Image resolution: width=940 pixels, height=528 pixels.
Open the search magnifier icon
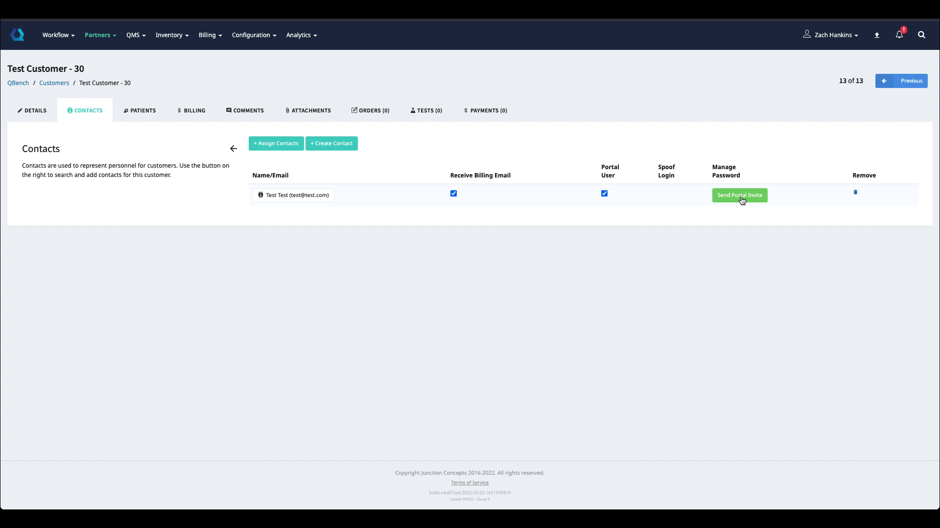(x=921, y=35)
